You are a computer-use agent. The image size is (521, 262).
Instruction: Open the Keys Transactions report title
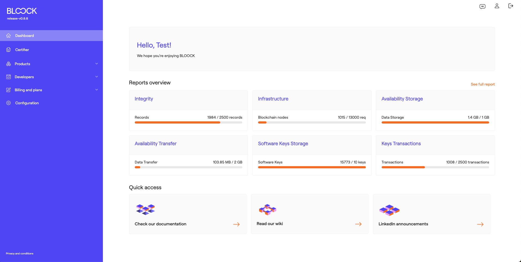pyautogui.click(x=401, y=144)
